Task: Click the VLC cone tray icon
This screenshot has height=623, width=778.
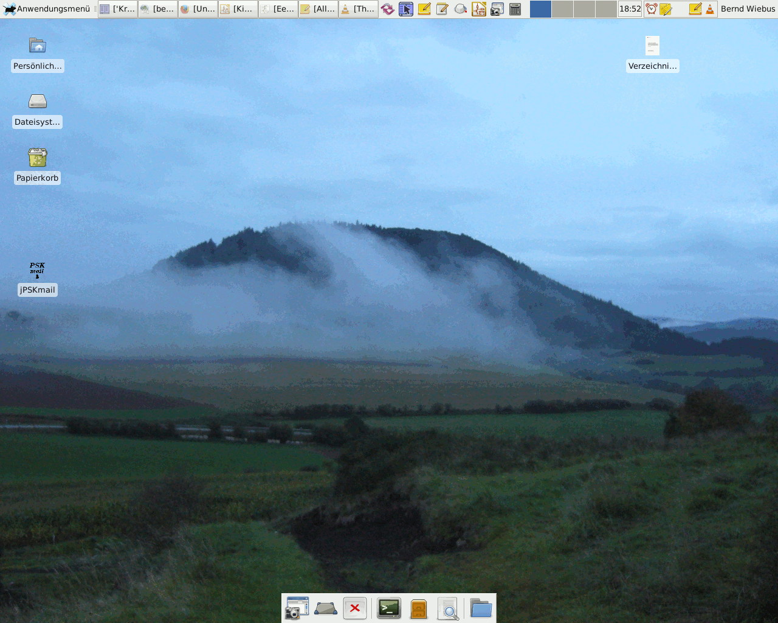Action: tap(709, 9)
